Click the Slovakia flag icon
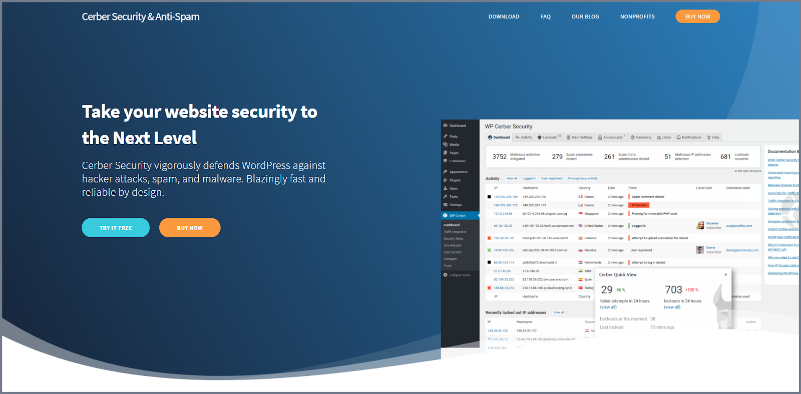 click(x=580, y=250)
